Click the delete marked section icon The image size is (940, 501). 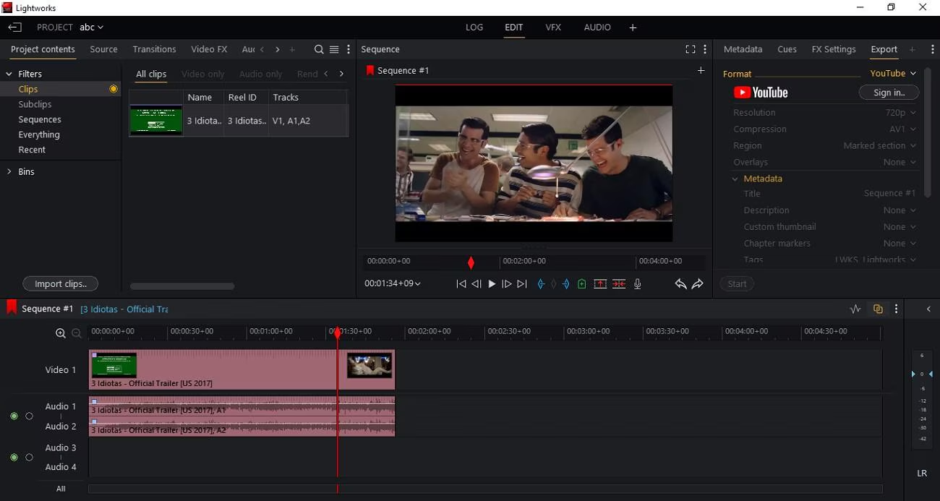(619, 283)
